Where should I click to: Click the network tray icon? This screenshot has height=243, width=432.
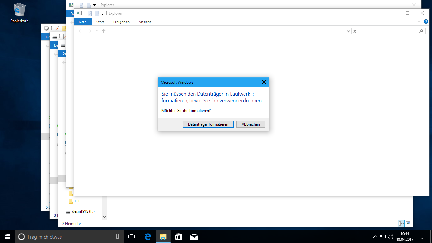click(x=383, y=237)
